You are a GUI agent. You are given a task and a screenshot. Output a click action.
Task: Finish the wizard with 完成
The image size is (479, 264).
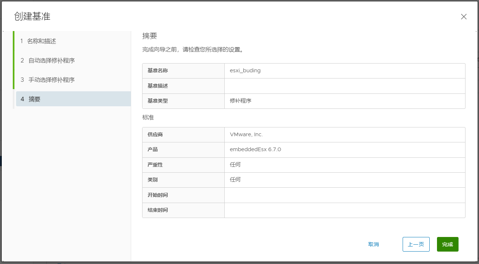(x=448, y=244)
